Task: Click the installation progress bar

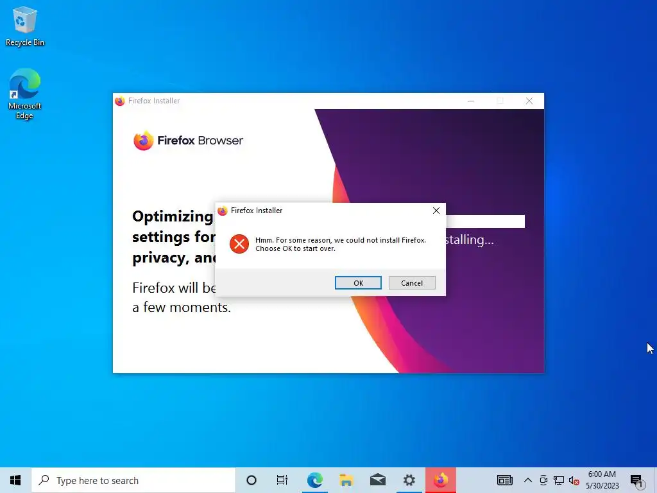Action: (485, 221)
